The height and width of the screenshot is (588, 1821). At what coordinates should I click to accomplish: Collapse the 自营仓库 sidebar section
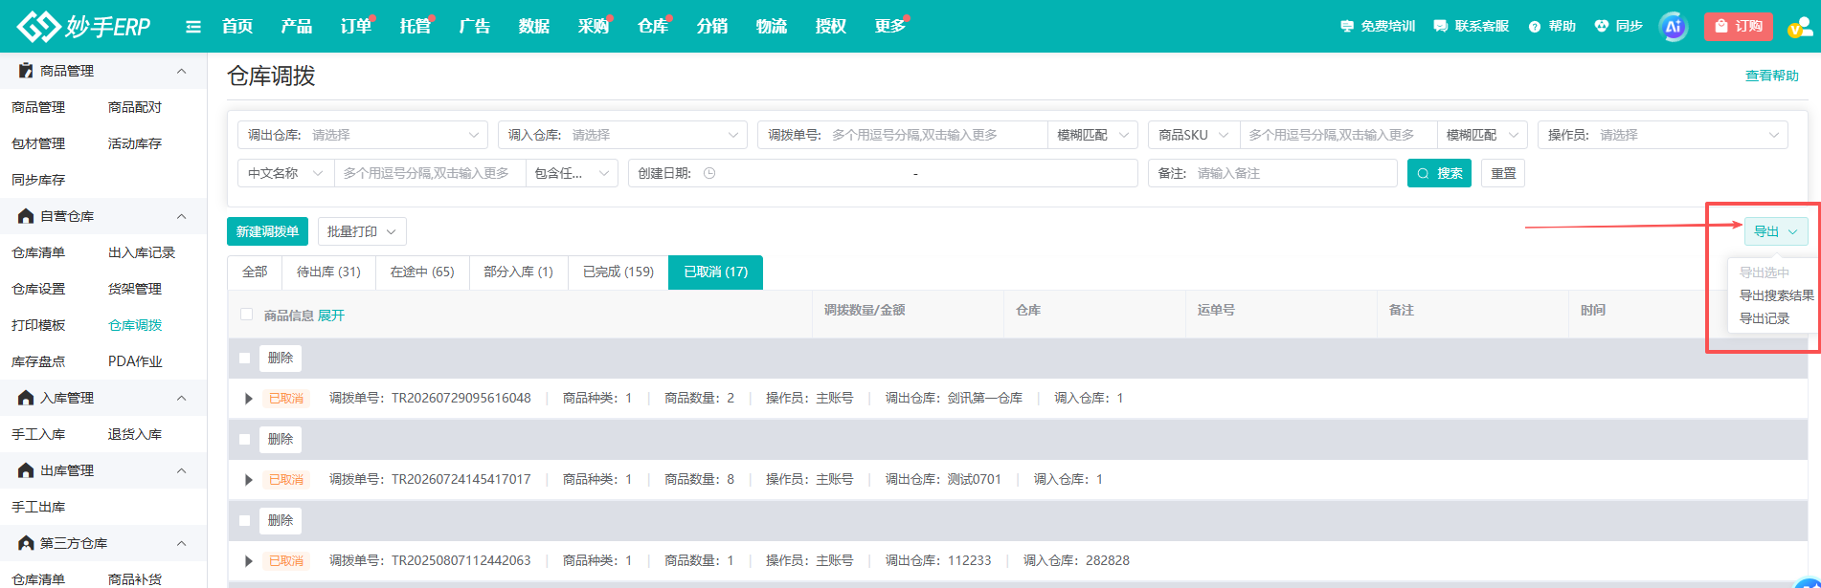click(181, 216)
